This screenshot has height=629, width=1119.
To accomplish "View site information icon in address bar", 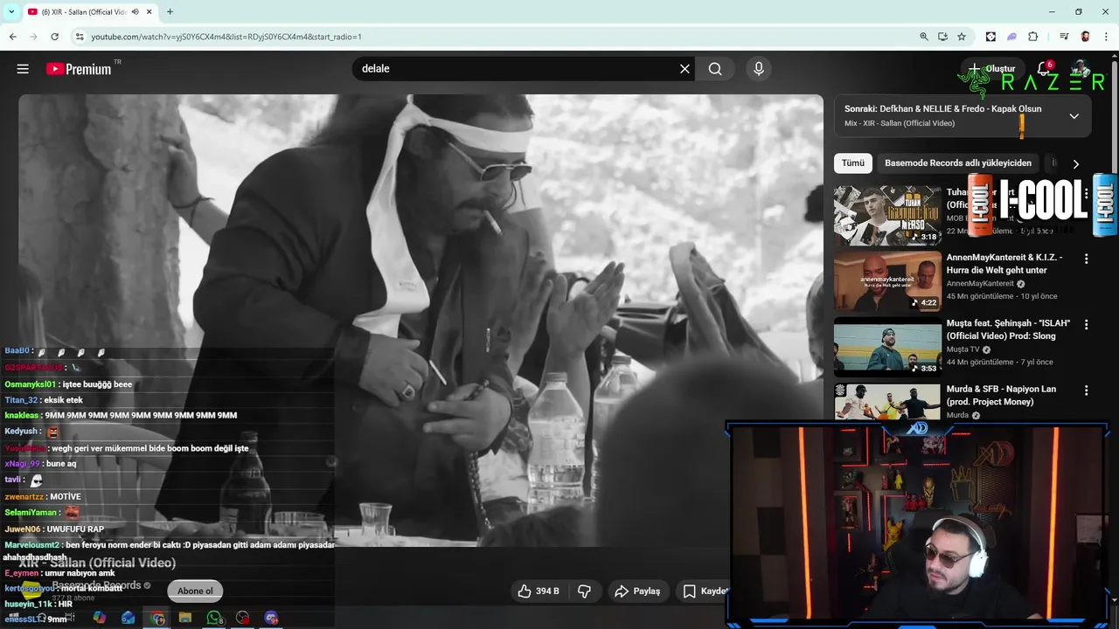I will coord(79,37).
